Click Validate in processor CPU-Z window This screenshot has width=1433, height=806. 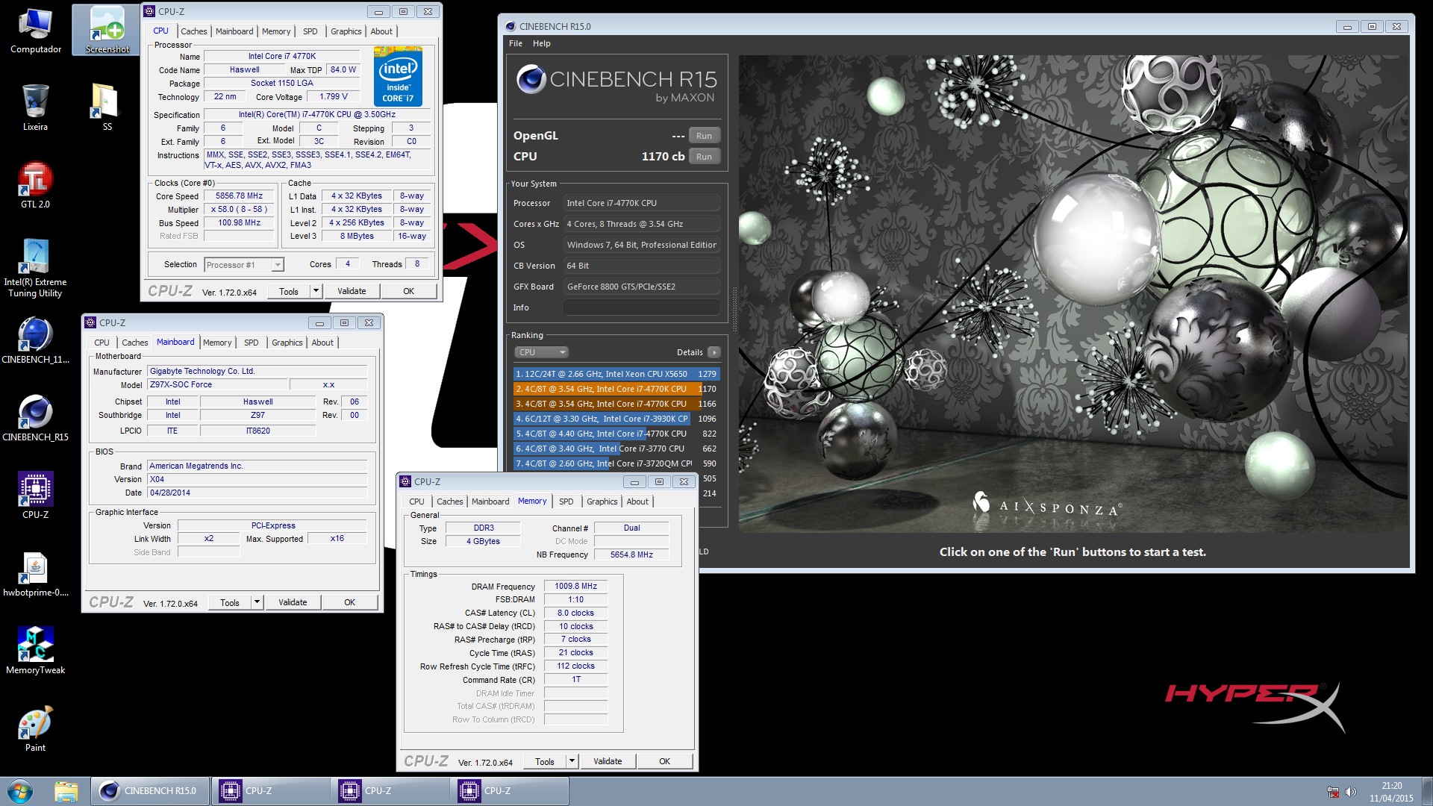[352, 291]
